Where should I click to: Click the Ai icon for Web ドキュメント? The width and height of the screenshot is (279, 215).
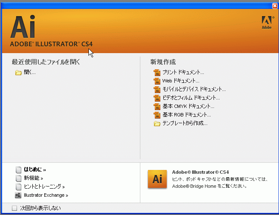[157, 81]
